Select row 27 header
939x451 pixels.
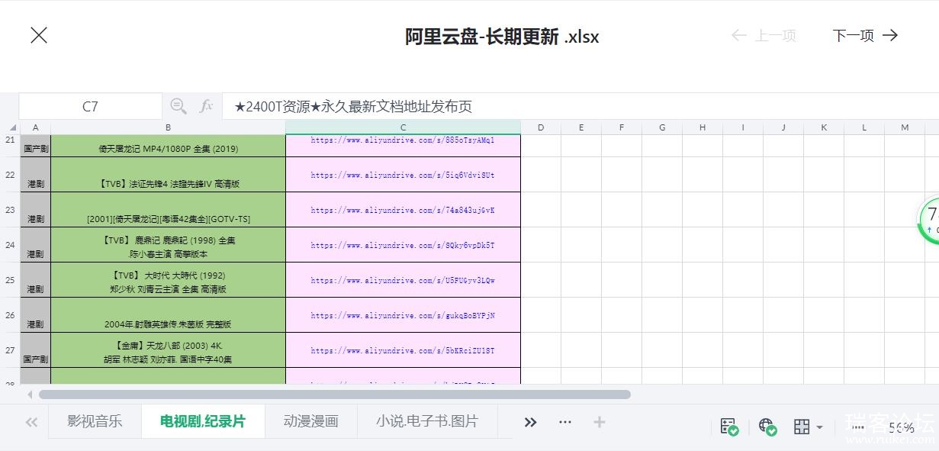click(x=10, y=350)
